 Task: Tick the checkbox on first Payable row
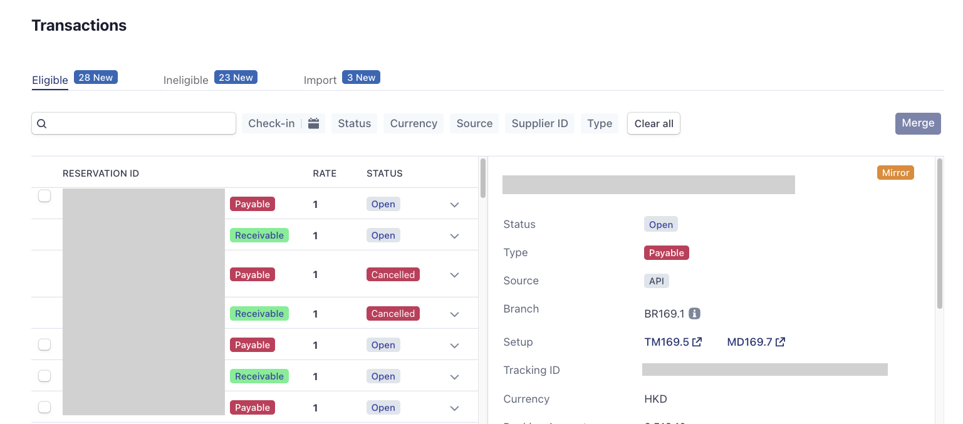click(x=44, y=197)
